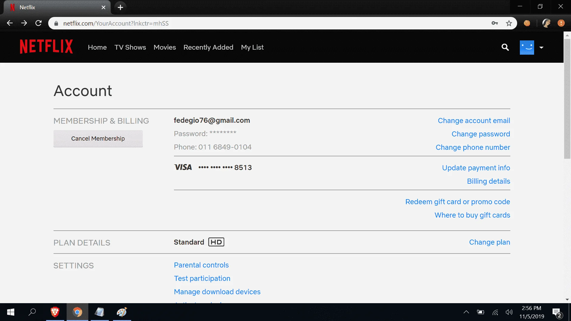Click the orange browser alert icon
Image resolution: width=571 pixels, height=321 pixels.
561,23
